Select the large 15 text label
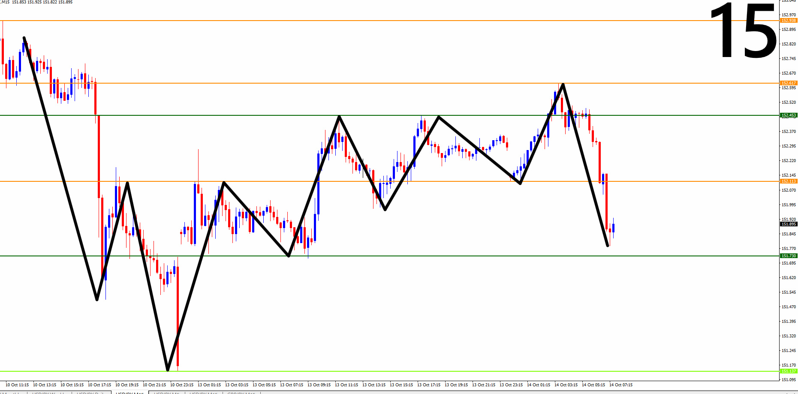Image resolution: width=798 pixels, height=394 pixels. (743, 30)
